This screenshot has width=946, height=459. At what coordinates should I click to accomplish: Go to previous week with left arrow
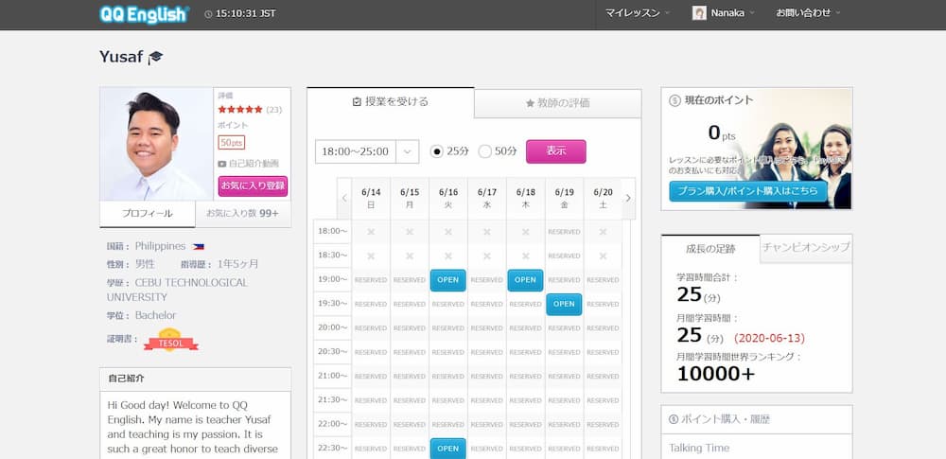[344, 198]
